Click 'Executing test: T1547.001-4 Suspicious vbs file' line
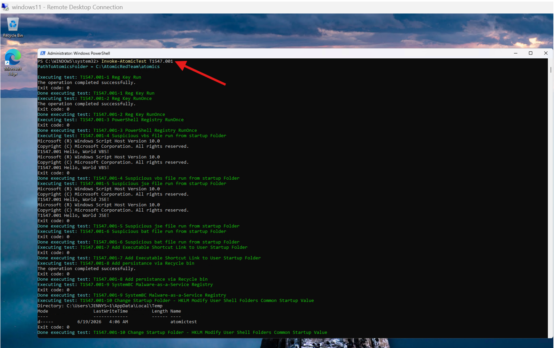 pos(132,136)
